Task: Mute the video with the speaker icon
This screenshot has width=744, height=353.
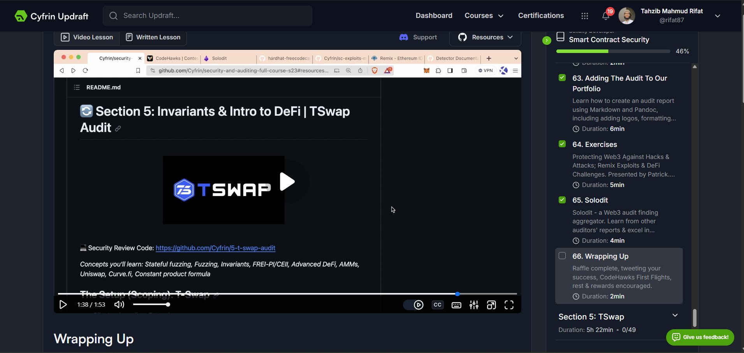Action: click(x=119, y=305)
